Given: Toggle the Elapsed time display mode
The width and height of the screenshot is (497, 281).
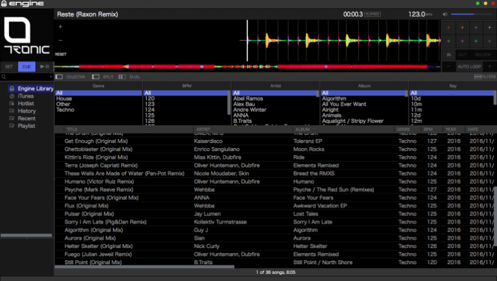Looking at the screenshot, I should coord(372,14).
